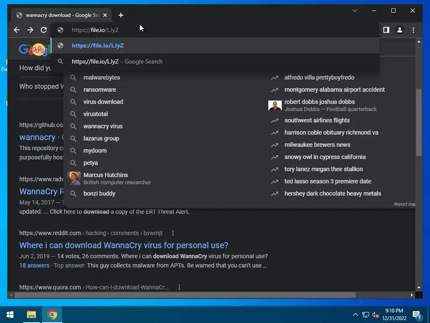This screenshot has height=323, width=430.
Task: Select tory lanez megan thee stallion
Action: coord(323,169)
